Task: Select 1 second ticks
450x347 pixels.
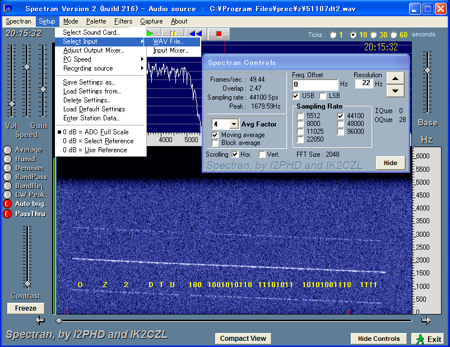Action: tap(333, 35)
